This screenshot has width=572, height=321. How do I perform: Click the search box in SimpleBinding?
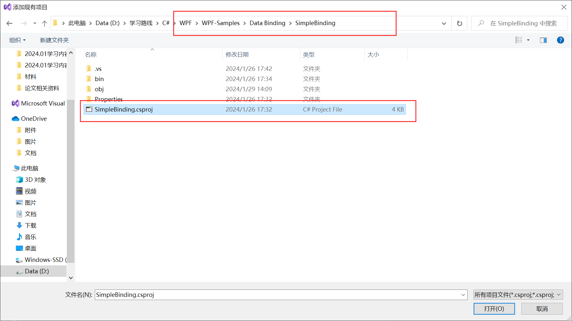[x=519, y=23]
